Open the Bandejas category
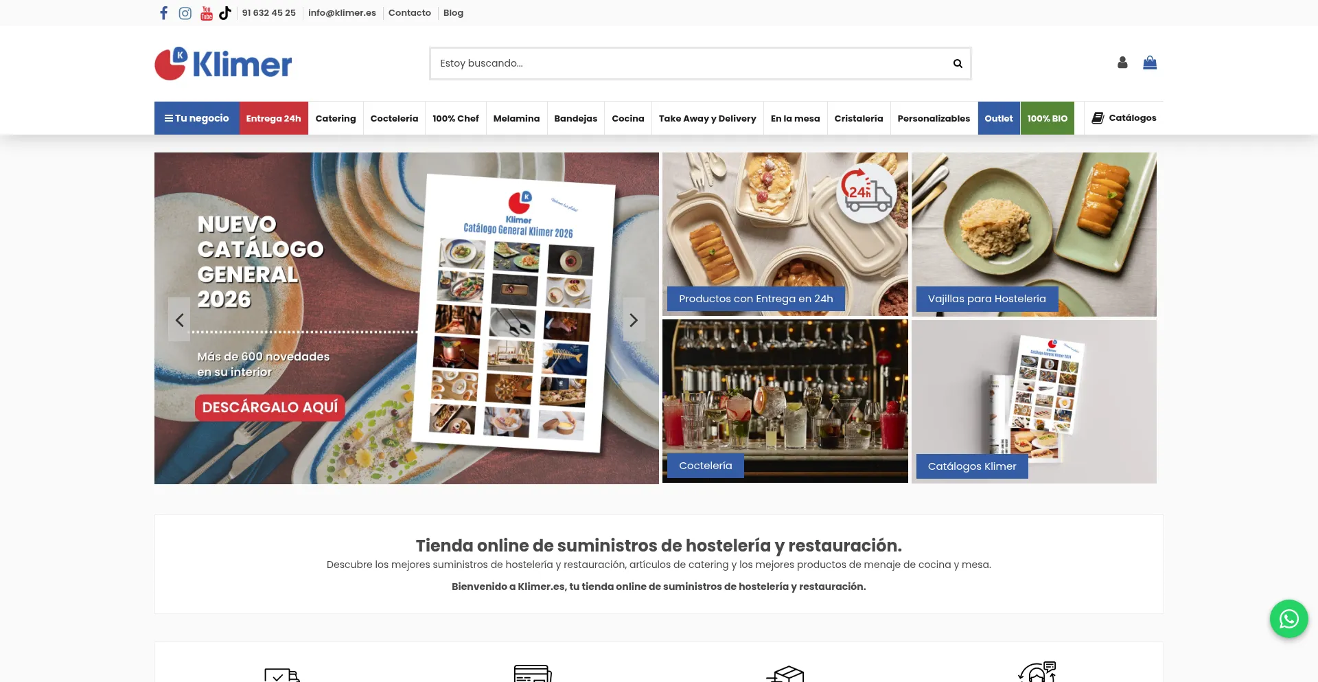 pyautogui.click(x=576, y=118)
